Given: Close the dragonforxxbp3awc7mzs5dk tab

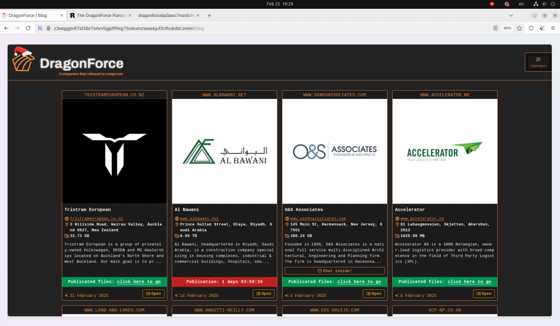Looking at the screenshot, I should [x=197, y=15].
